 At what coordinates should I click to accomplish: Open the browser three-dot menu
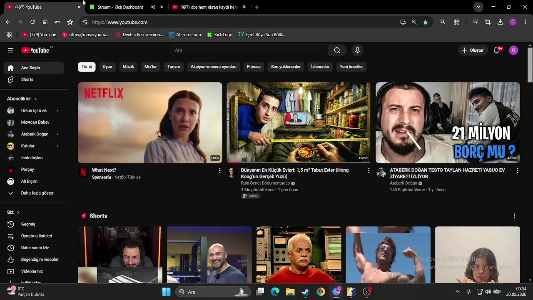point(526,22)
